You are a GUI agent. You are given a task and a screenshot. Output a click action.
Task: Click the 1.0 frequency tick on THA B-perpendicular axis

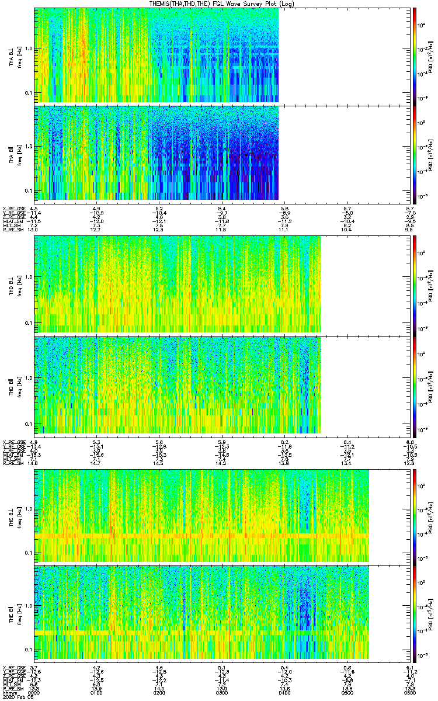29,49
